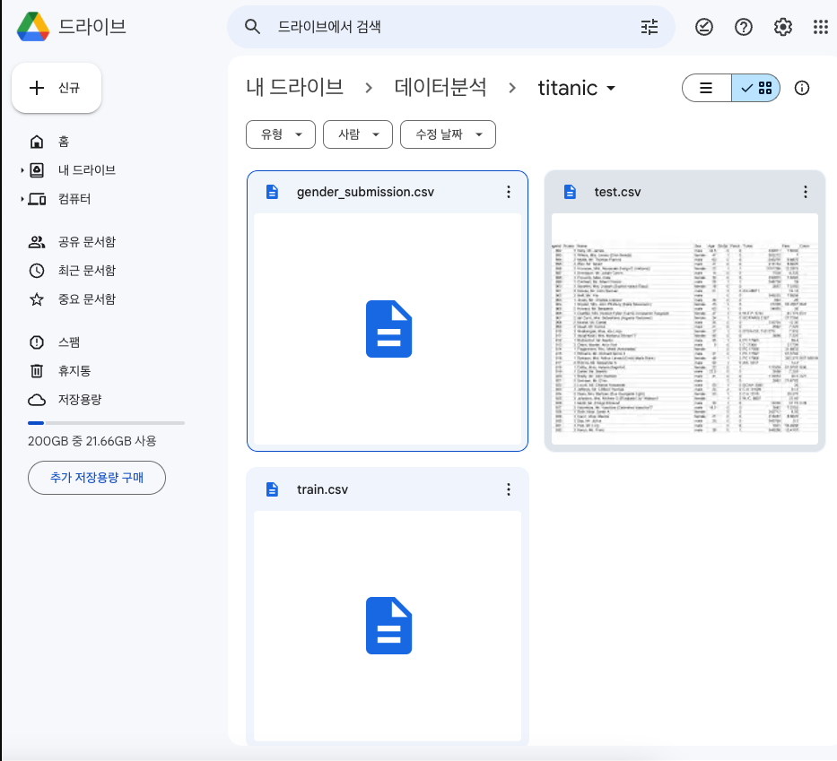Open the settings gear icon
The width and height of the screenshot is (837, 761).
click(x=782, y=27)
